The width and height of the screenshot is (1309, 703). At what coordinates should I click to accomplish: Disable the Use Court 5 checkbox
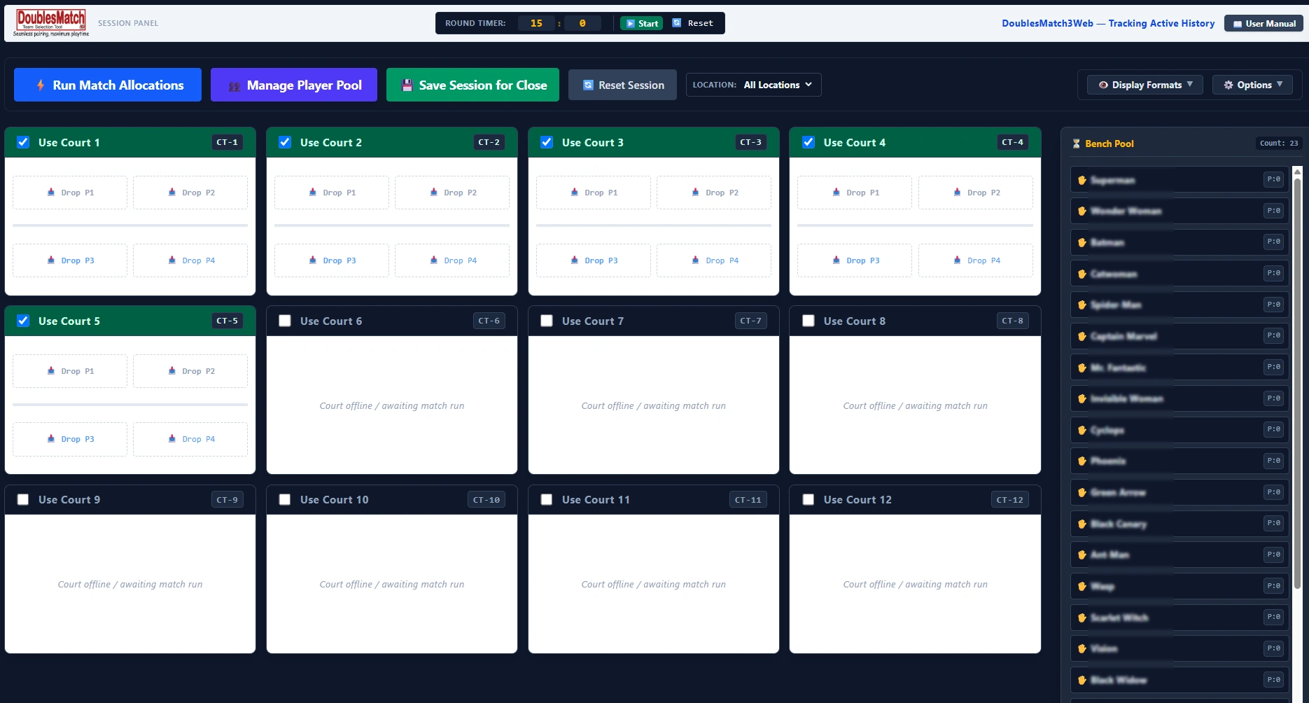click(x=23, y=321)
